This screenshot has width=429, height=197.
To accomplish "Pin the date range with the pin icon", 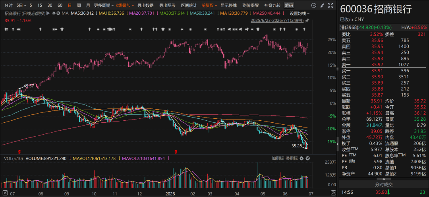I will coord(307,21).
